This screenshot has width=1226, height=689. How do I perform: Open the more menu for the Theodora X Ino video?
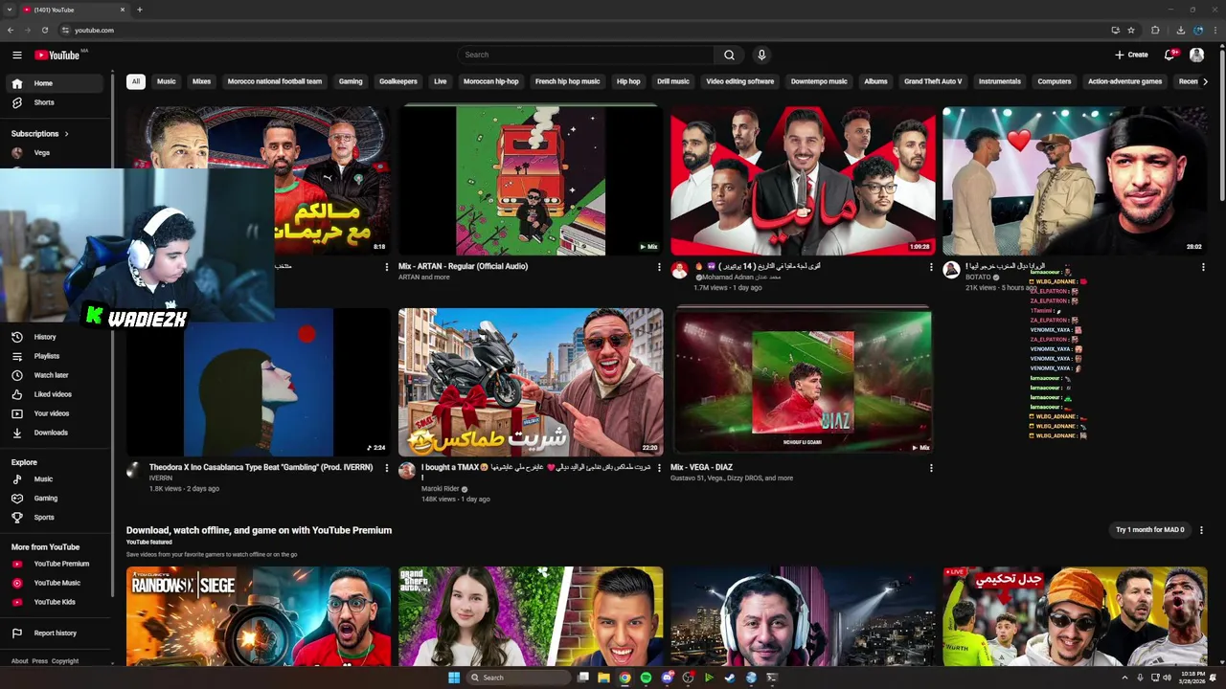(387, 468)
